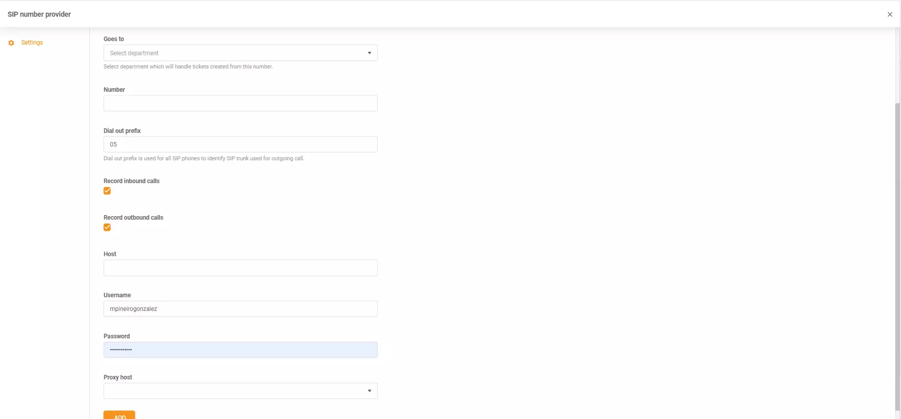901x419 pixels.
Task: Close the SIP number provider dialog
Action: pos(889,15)
